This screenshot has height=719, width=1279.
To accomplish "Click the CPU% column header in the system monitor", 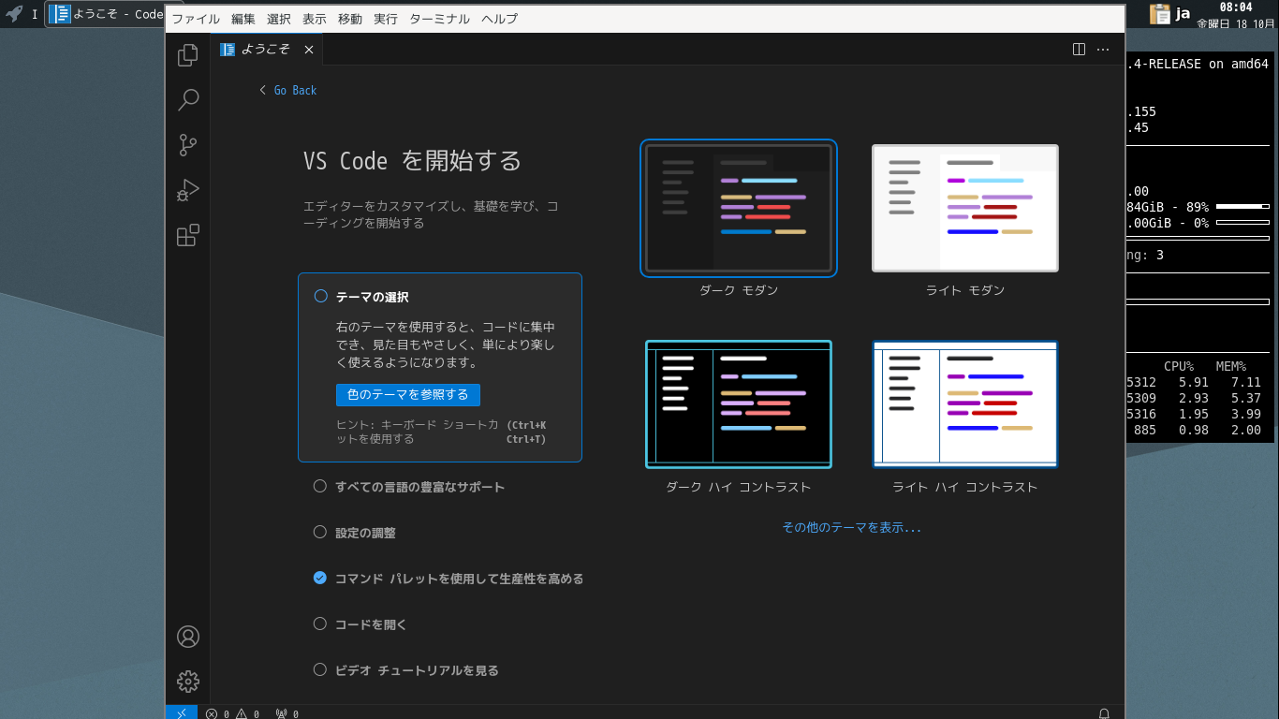I will click(1179, 366).
